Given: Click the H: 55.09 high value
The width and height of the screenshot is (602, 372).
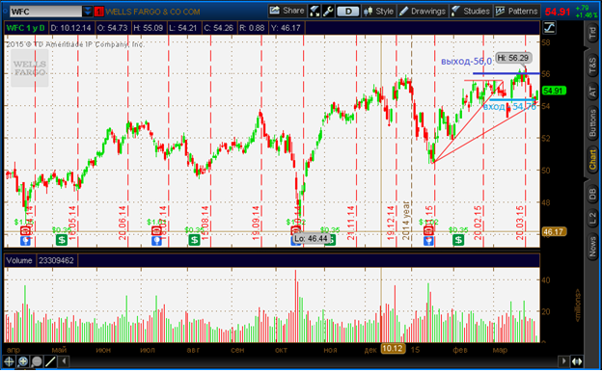Looking at the screenshot, I should point(149,28).
